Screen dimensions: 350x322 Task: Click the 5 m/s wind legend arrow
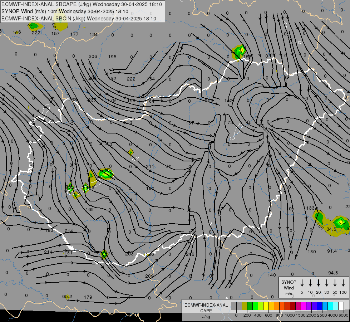pyautogui.click(x=302, y=283)
